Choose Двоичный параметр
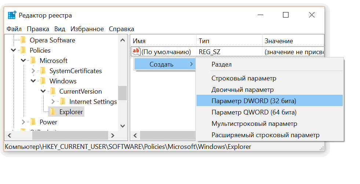 coord(269,90)
